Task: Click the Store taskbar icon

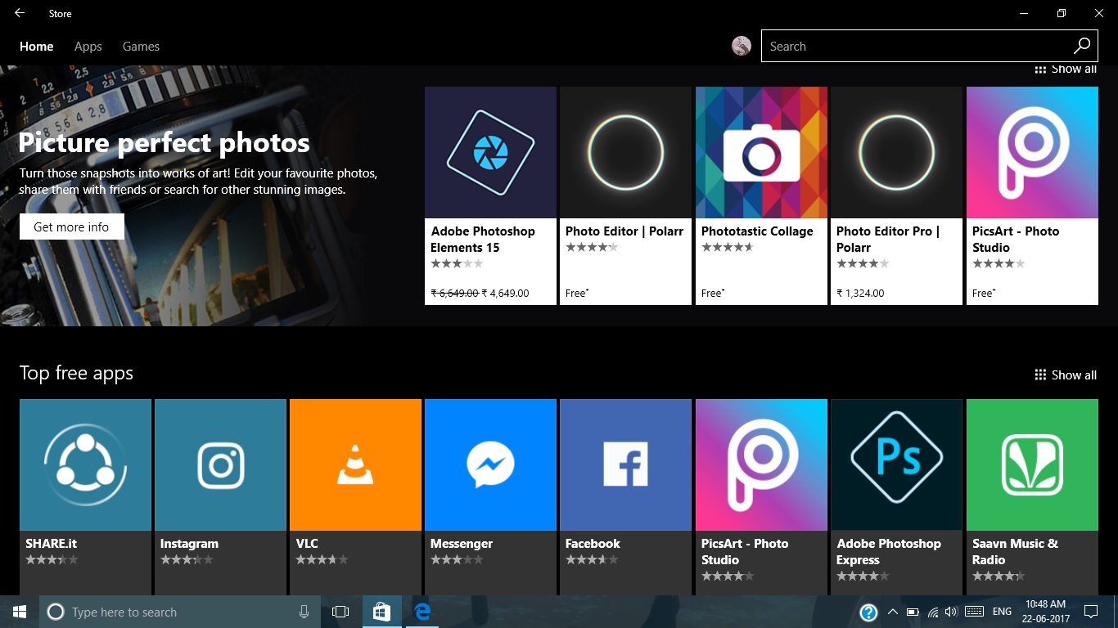Action: point(381,612)
